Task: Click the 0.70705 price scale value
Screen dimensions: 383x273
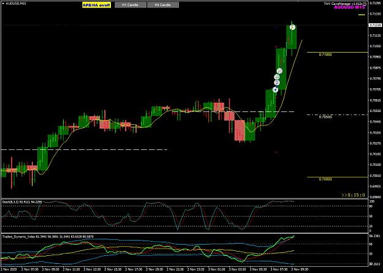Action: click(x=376, y=89)
